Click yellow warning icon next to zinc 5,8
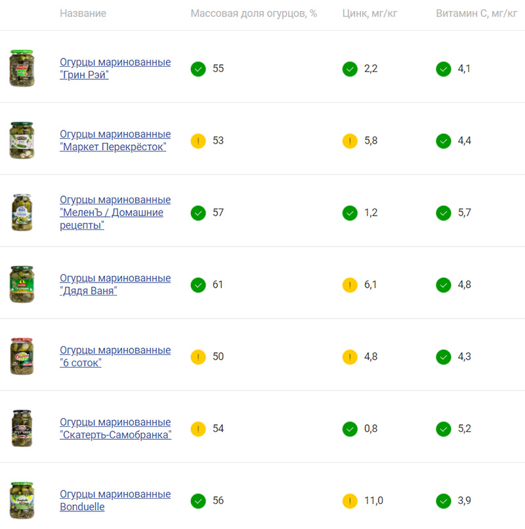This screenshot has height=529, width=525. pyautogui.click(x=350, y=141)
